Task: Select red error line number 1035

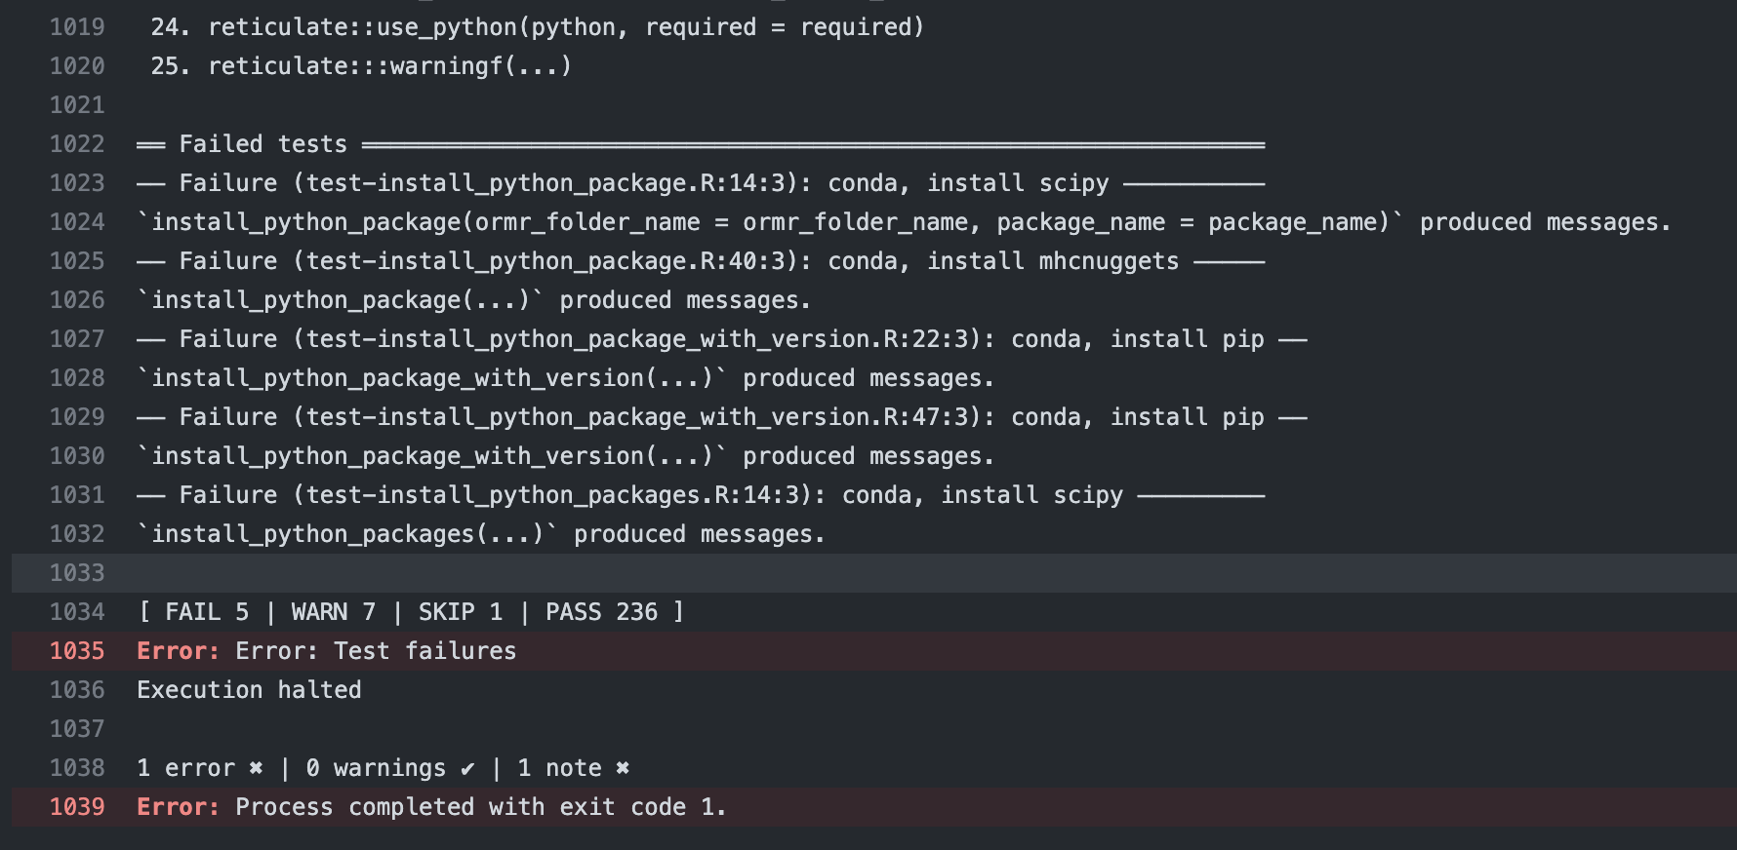Action: 77,651
